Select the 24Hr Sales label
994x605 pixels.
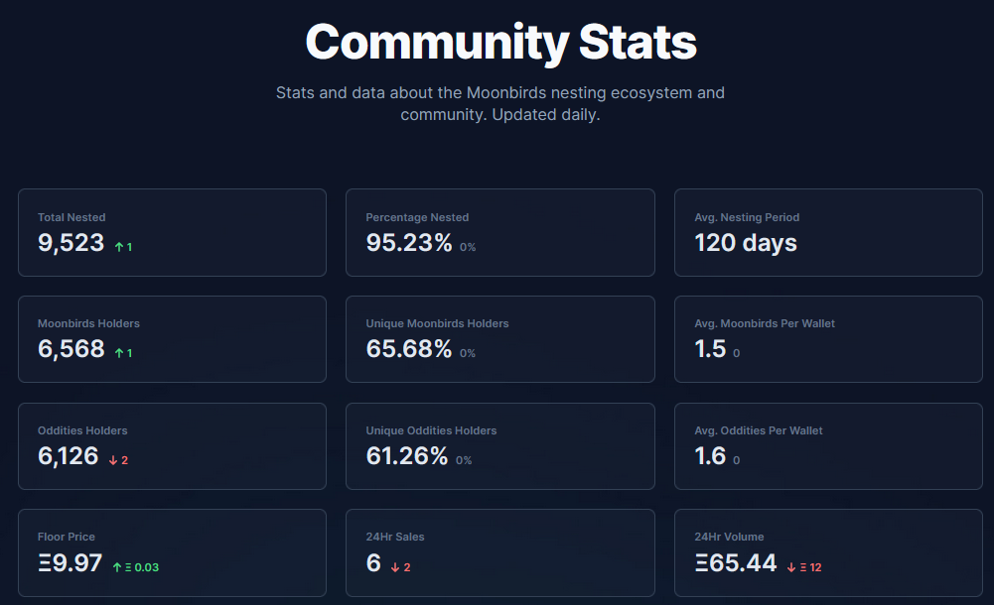pyautogui.click(x=395, y=537)
